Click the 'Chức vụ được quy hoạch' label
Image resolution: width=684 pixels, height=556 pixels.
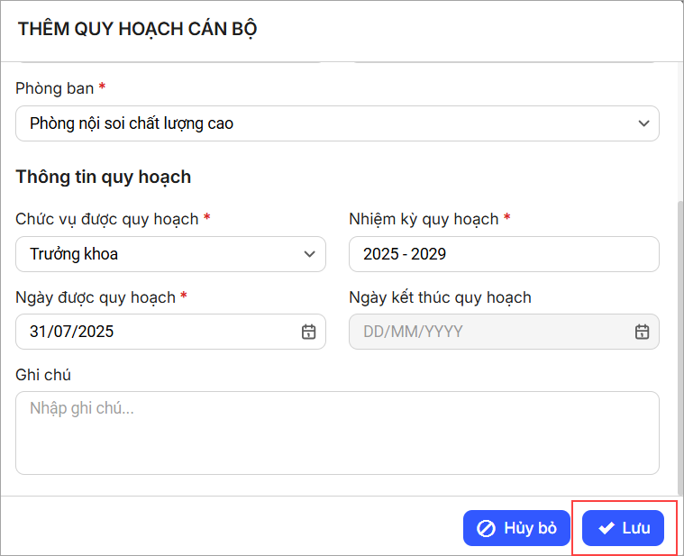pos(107,219)
